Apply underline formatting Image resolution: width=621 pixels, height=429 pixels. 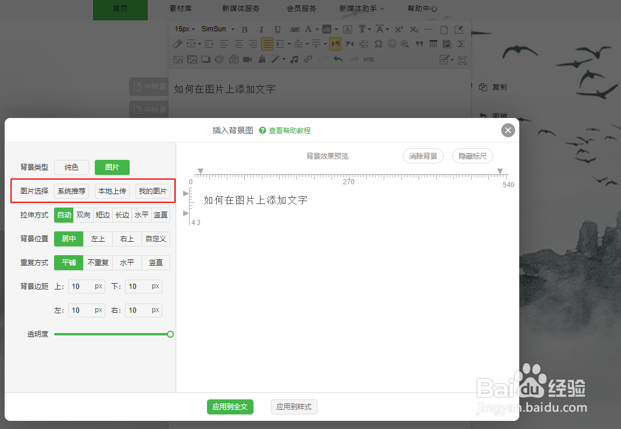276,28
